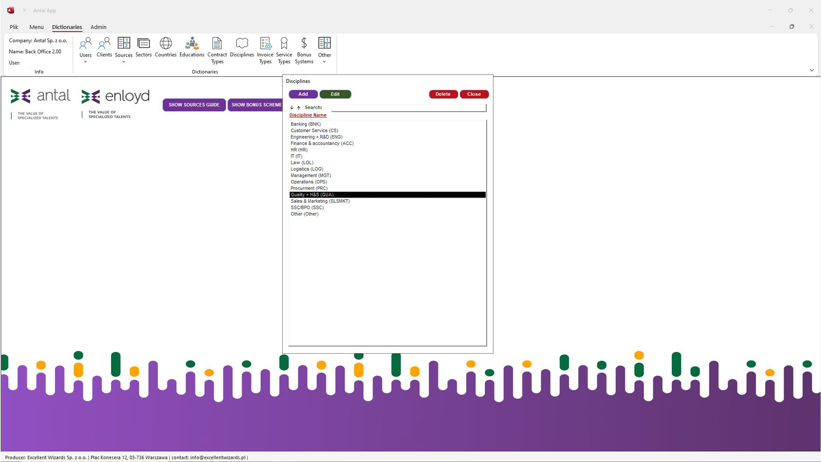The image size is (821, 462).
Task: Open Service Types dictionary
Action: 284,50
